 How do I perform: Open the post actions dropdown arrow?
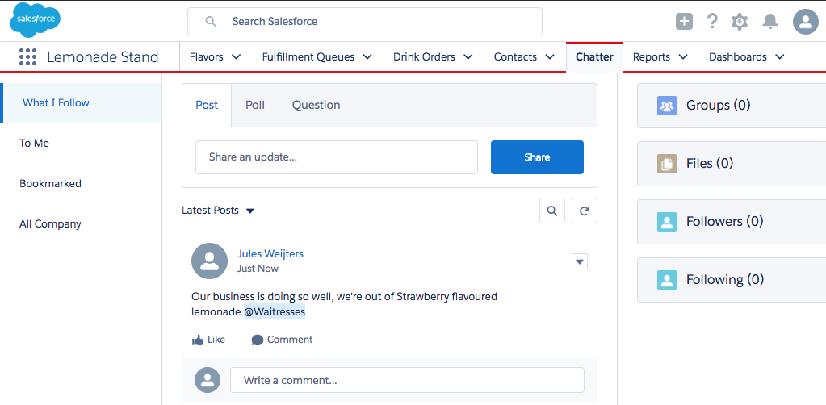point(579,261)
